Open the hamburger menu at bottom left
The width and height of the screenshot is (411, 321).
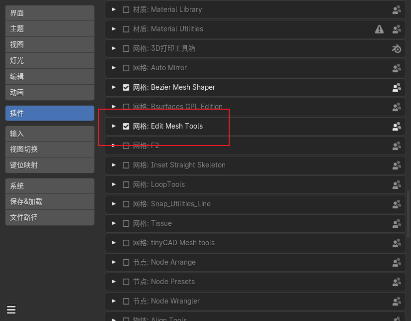click(11, 310)
